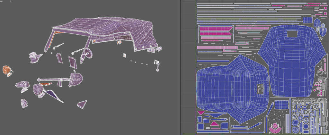This screenshot has height=135, width=329.
Task: Select the horn-shaped funnel mesh
Action: [35, 57]
